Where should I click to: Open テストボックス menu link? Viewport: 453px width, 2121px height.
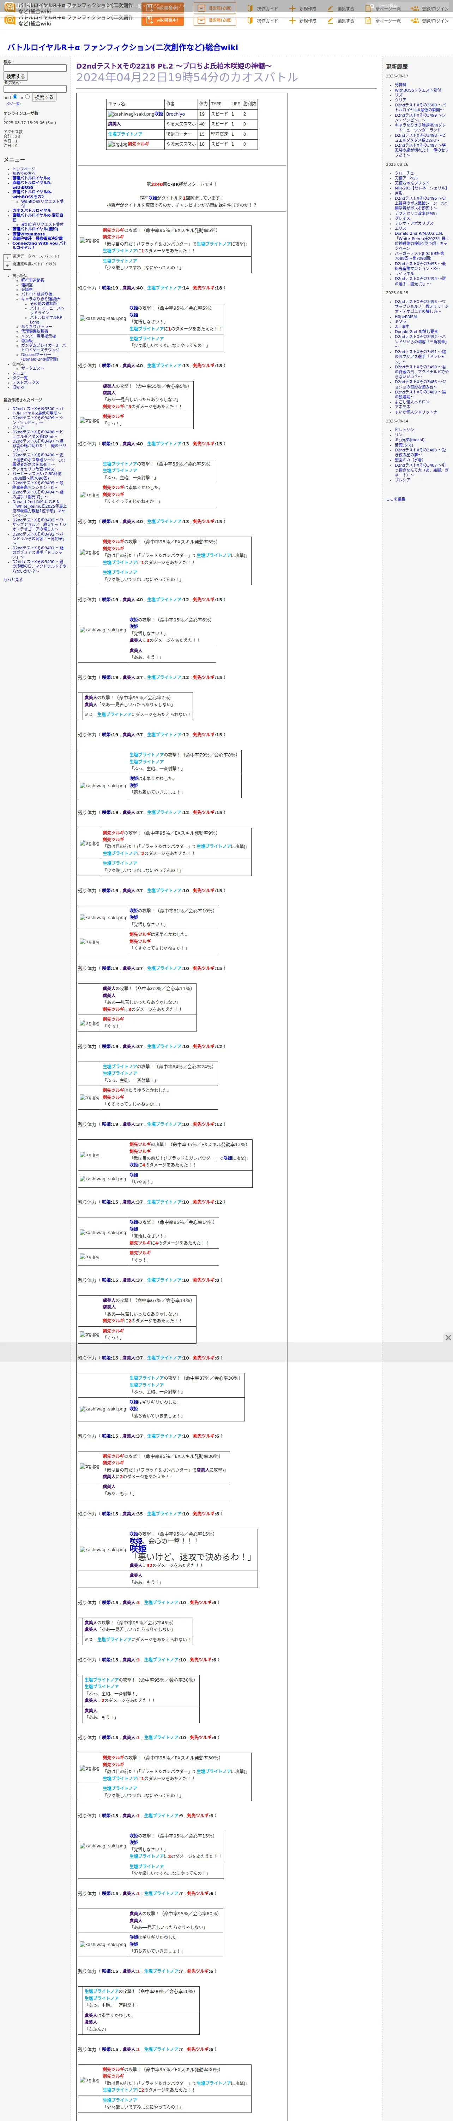coord(25,382)
